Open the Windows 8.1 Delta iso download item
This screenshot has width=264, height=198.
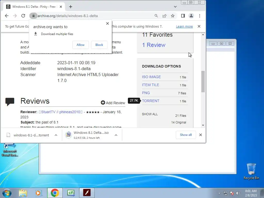[87, 135]
